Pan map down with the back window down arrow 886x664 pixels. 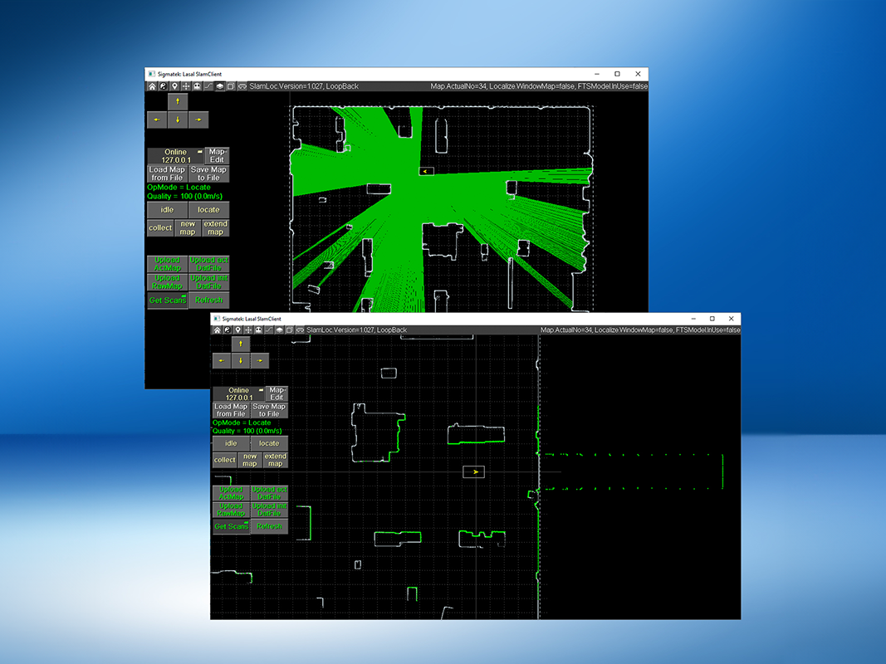[178, 120]
